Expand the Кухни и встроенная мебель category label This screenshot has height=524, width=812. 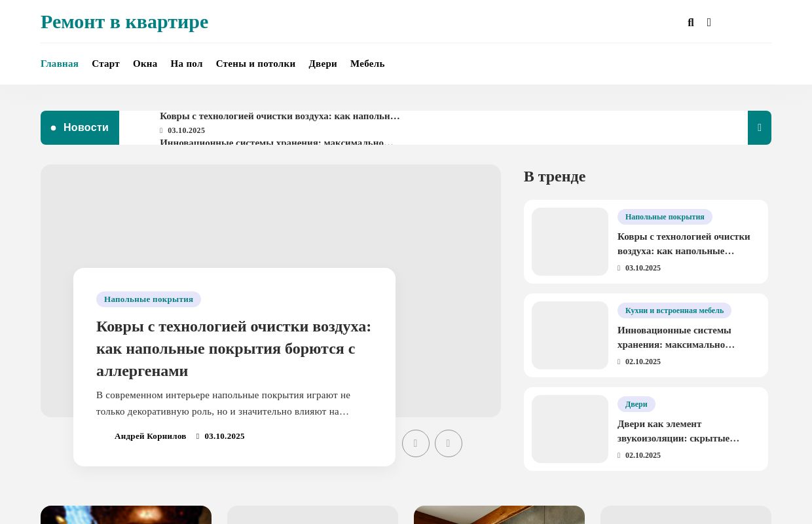pos(674,310)
